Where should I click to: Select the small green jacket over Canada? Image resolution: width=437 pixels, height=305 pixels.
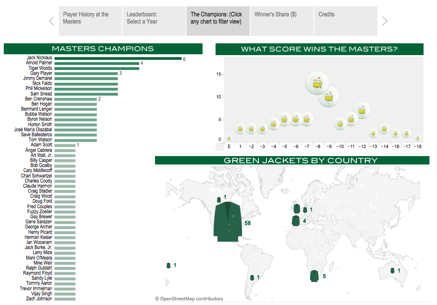(x=219, y=199)
